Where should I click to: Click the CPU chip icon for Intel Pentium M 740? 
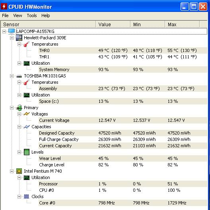point(19,171)
